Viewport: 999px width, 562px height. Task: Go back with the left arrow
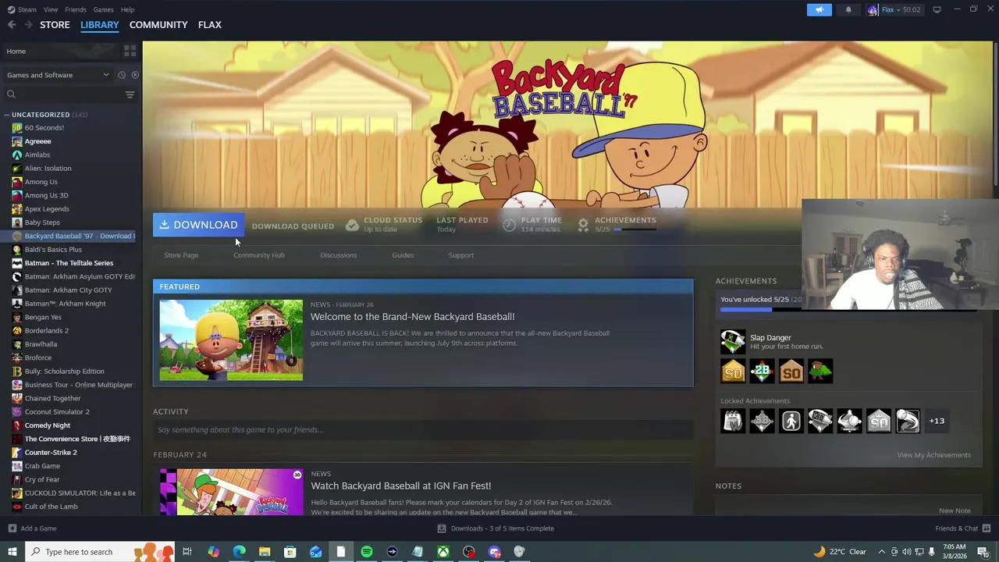point(12,25)
